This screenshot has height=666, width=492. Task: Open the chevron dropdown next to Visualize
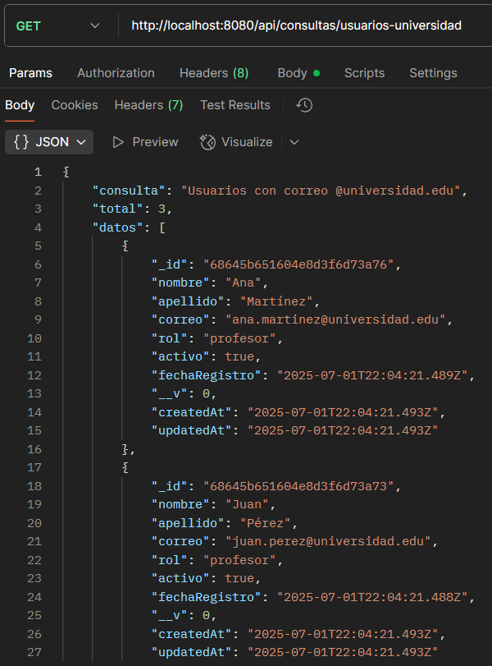(294, 142)
